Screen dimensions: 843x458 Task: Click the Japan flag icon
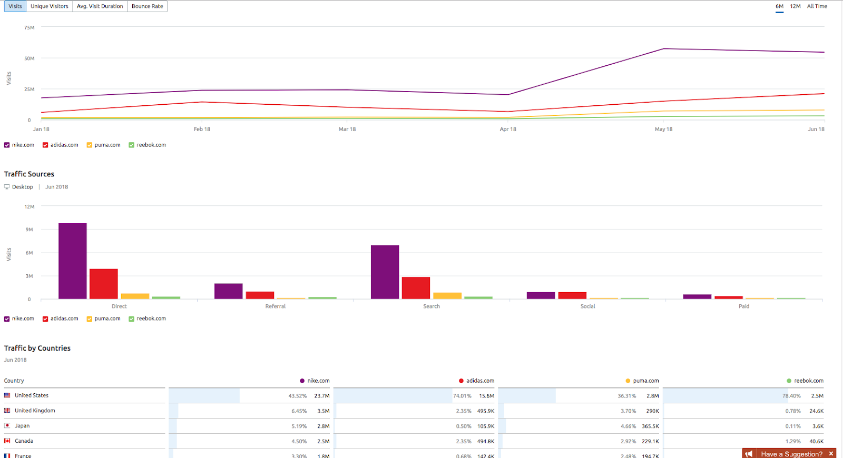click(x=7, y=425)
